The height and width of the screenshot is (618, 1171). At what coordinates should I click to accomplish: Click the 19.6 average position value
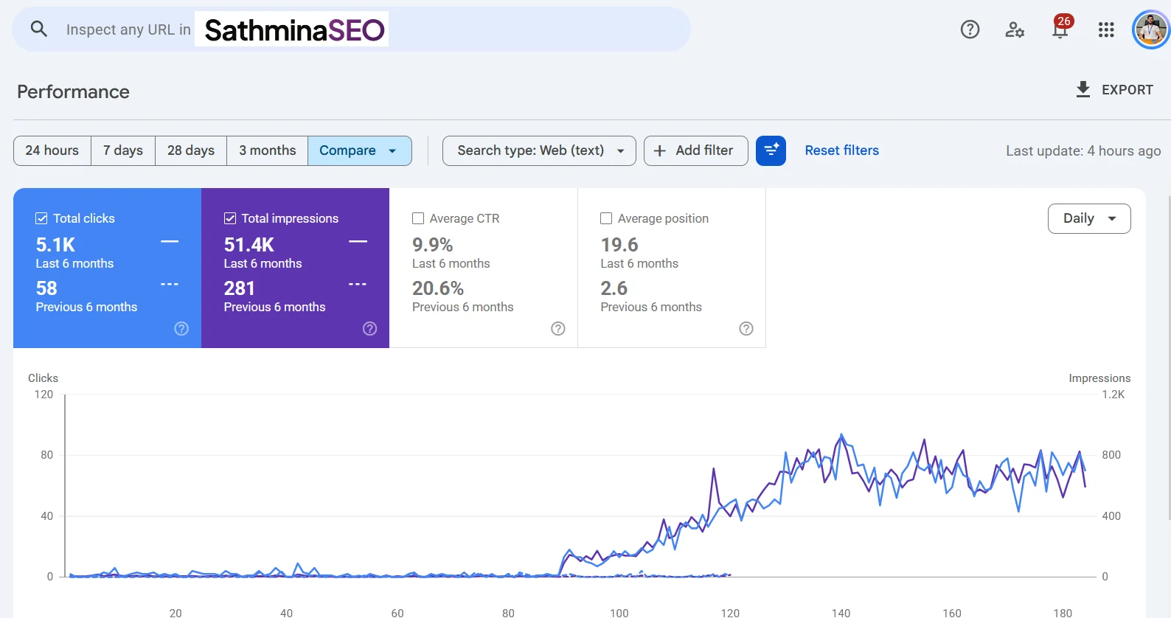pyautogui.click(x=619, y=245)
